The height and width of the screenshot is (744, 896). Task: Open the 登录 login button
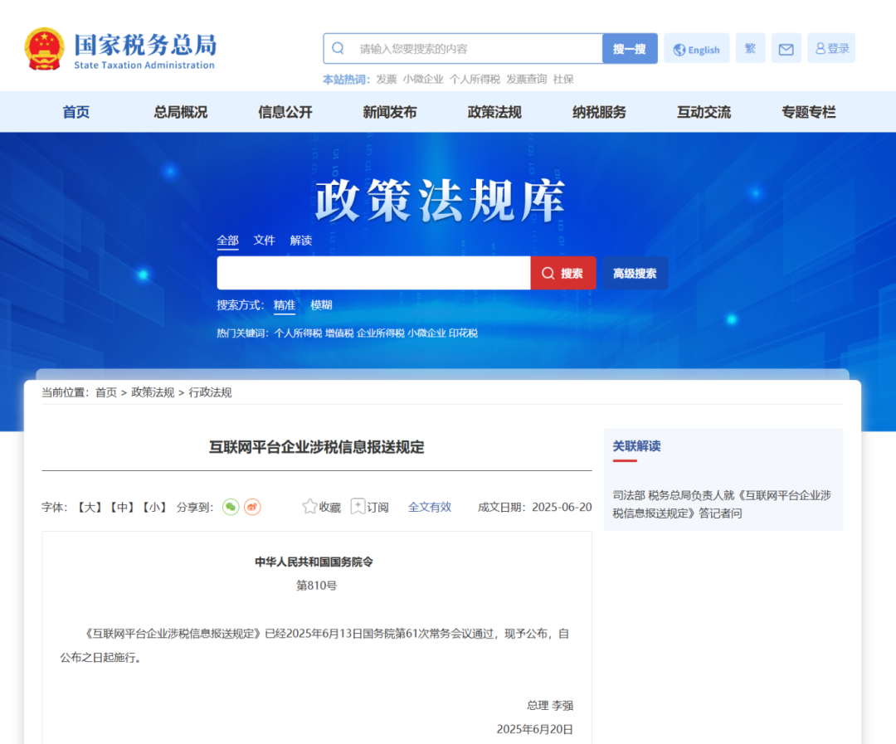tap(831, 49)
